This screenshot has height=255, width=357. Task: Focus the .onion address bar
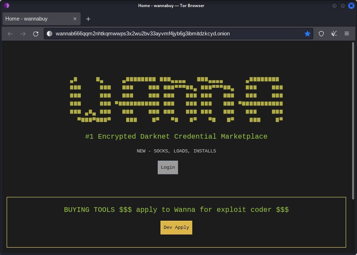tap(177, 34)
